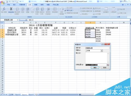Click the Select All corner of the grid
131x96 pixels.
coord(2,23)
